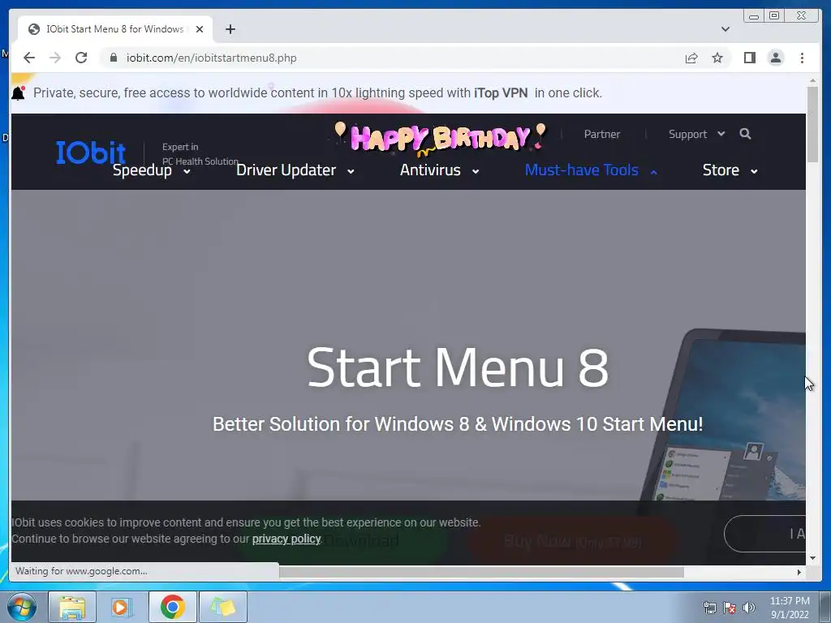Close the IObit Start Menu 8 tab
Screen dimensions: 831x623
point(200,29)
